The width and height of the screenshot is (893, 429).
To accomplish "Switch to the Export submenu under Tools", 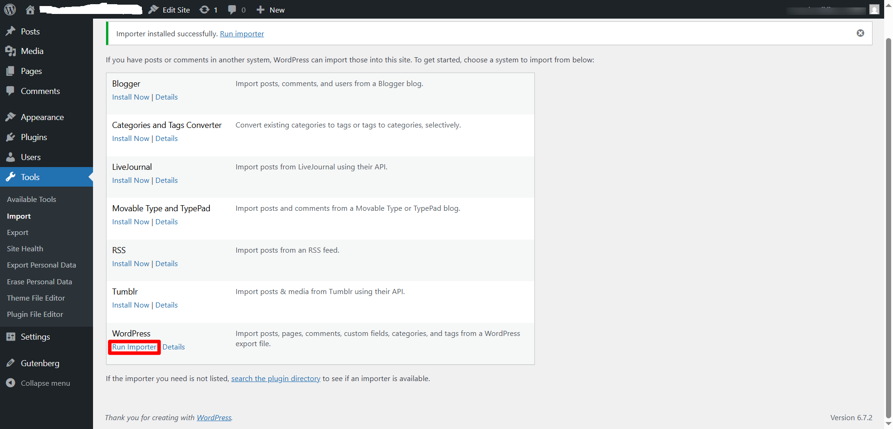I will [x=17, y=232].
